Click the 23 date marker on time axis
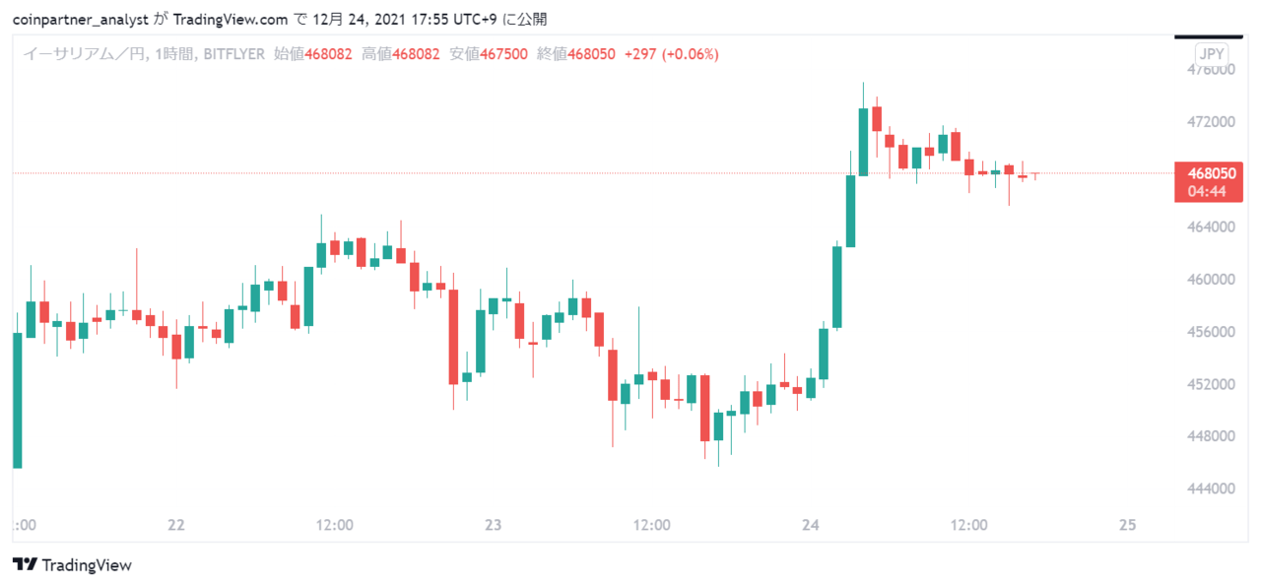1261x587 pixels. pos(494,525)
